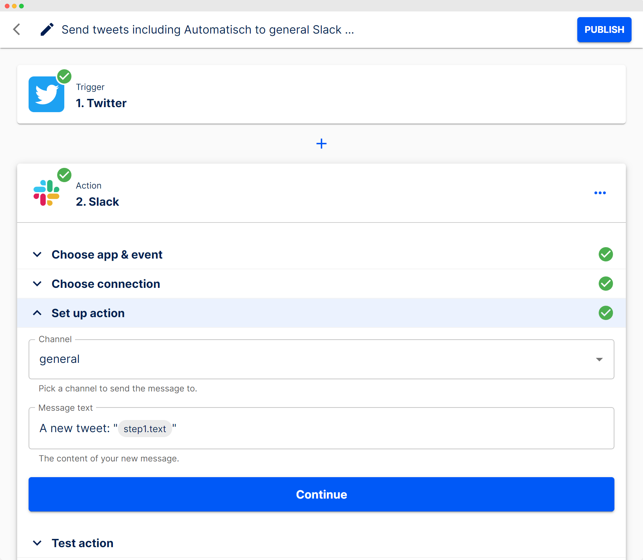Click the Slack action app icon

(x=46, y=193)
